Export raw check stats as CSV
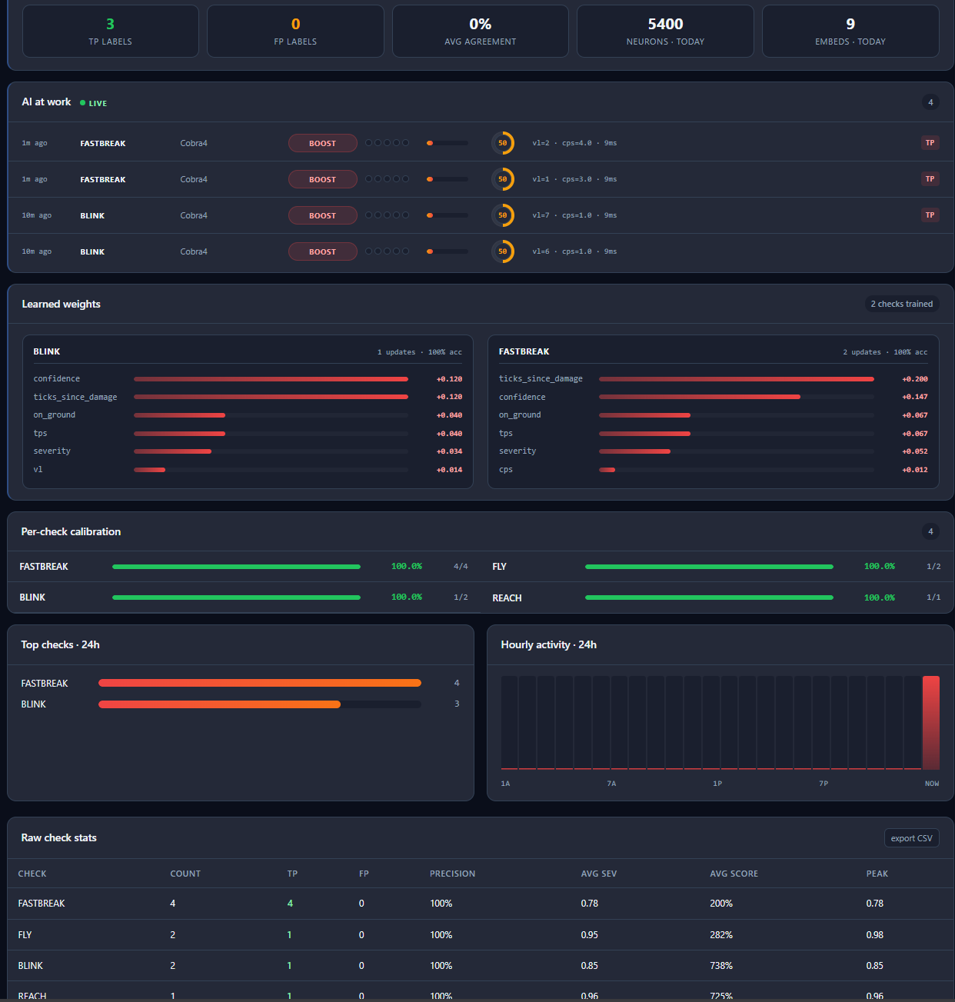Image resolution: width=955 pixels, height=1002 pixels. [911, 838]
